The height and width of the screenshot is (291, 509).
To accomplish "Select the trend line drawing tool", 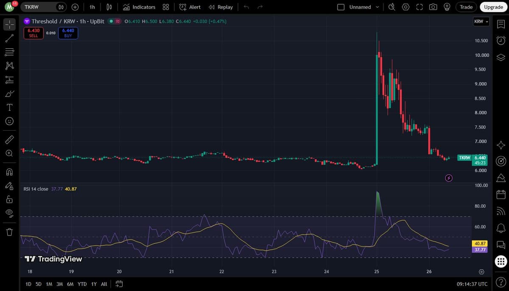I will coord(9,38).
